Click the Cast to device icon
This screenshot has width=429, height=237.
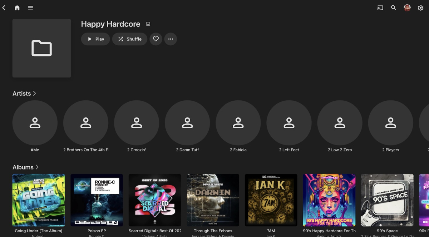pos(380,8)
